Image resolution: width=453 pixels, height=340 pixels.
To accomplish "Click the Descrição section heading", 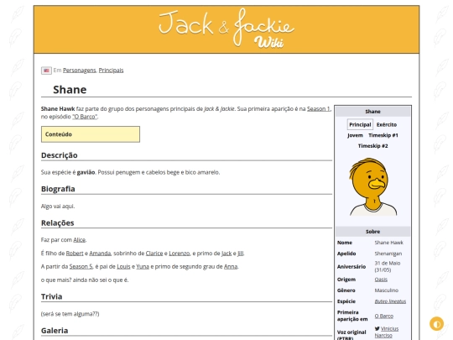I will pos(60,155).
